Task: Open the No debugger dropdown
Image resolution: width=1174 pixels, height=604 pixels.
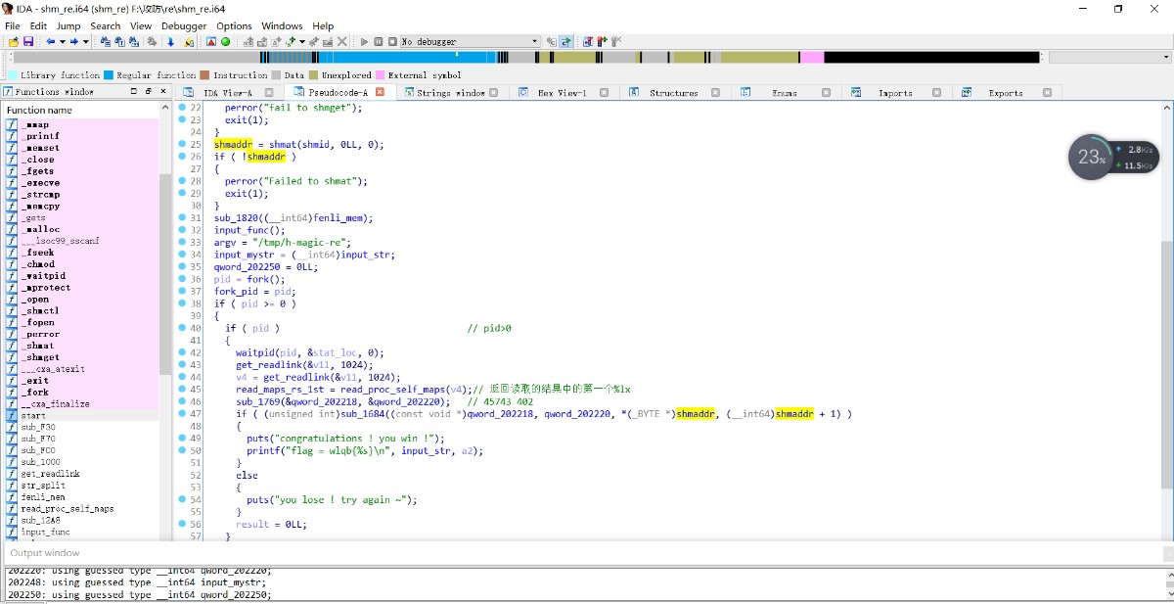Action: [471, 42]
